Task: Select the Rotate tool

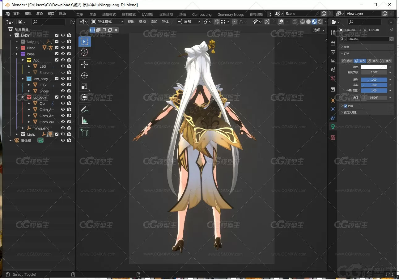Action: [x=84, y=75]
